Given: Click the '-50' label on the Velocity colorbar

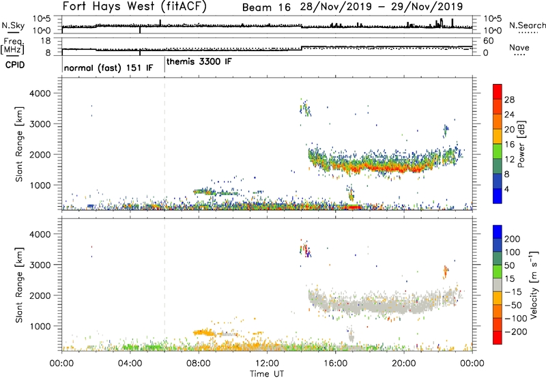Looking at the screenshot, I should [513, 305].
